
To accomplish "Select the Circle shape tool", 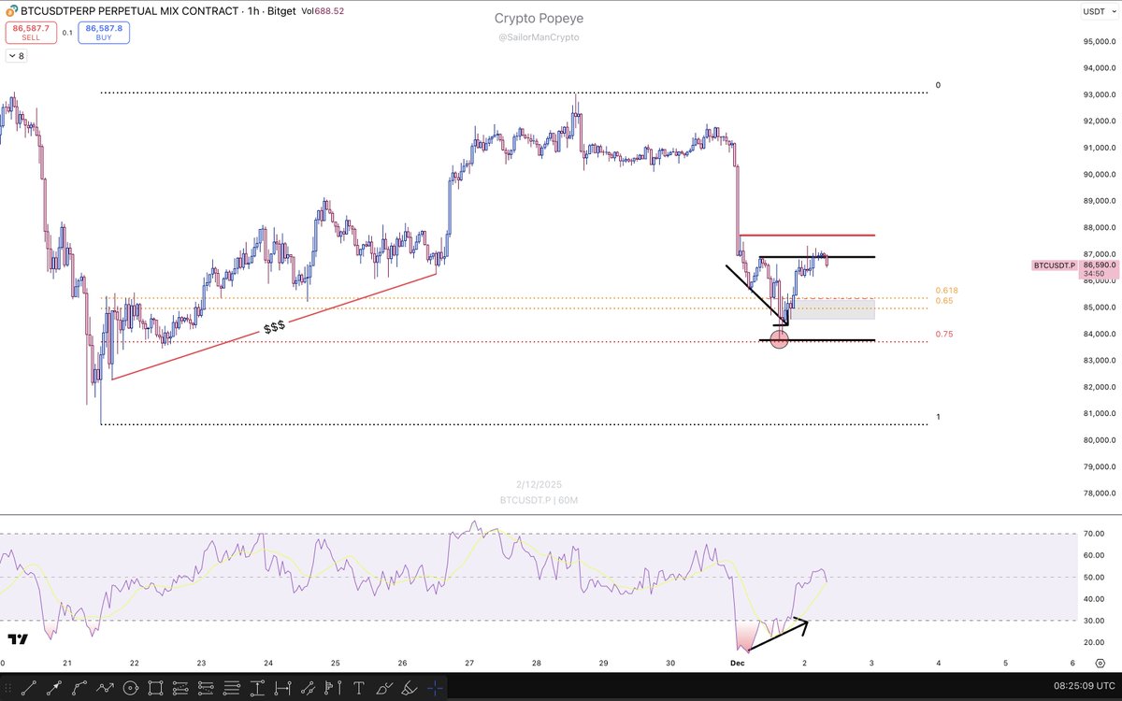I will pyautogui.click(x=131, y=689).
